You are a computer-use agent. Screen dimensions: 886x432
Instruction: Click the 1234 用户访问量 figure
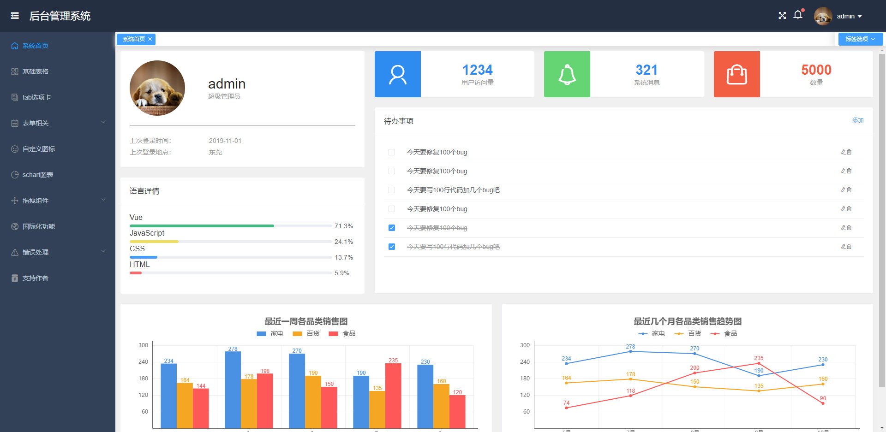tap(478, 70)
